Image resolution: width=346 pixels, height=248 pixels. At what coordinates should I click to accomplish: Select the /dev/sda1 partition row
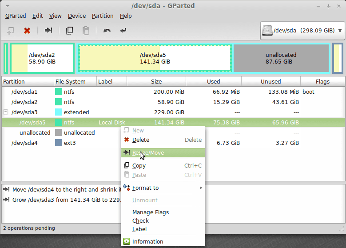173,92
